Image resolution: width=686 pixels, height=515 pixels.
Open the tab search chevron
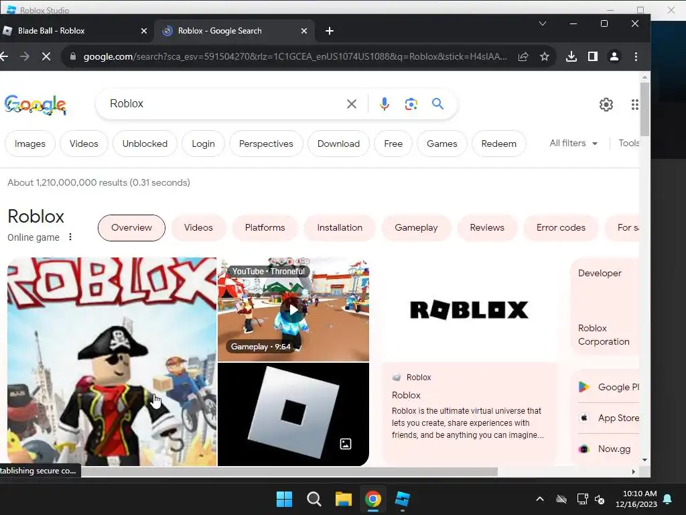click(543, 23)
